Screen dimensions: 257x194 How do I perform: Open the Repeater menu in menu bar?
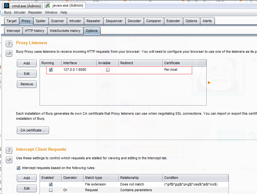tap(35, 12)
